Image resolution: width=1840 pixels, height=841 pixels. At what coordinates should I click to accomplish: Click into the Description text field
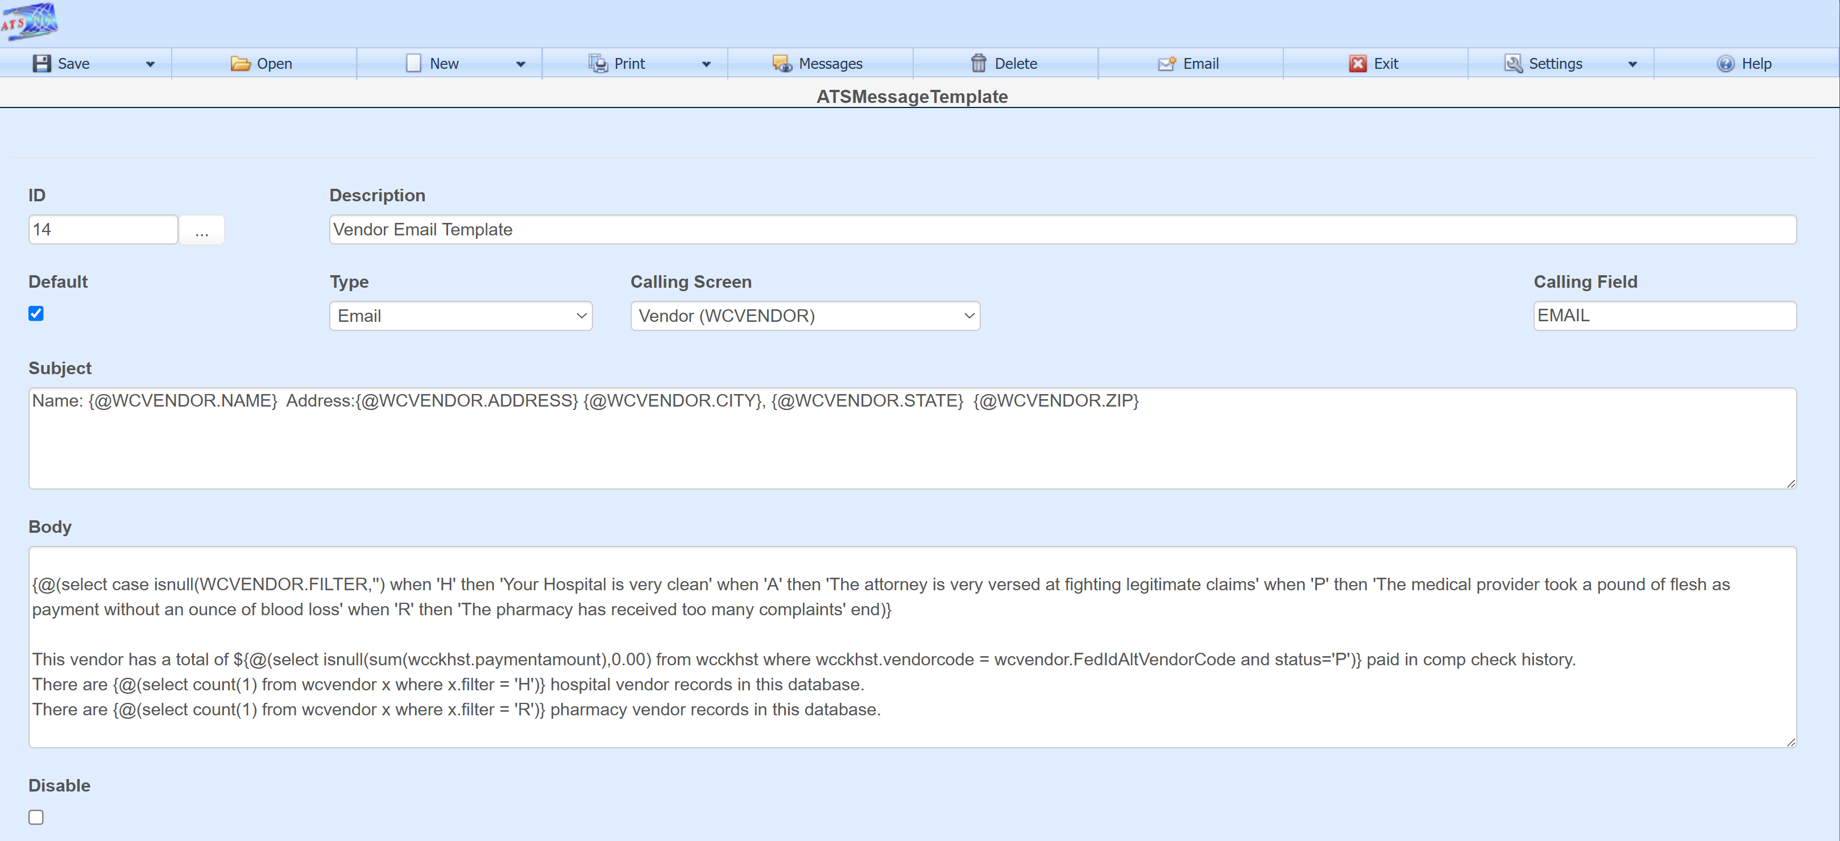coord(1062,229)
